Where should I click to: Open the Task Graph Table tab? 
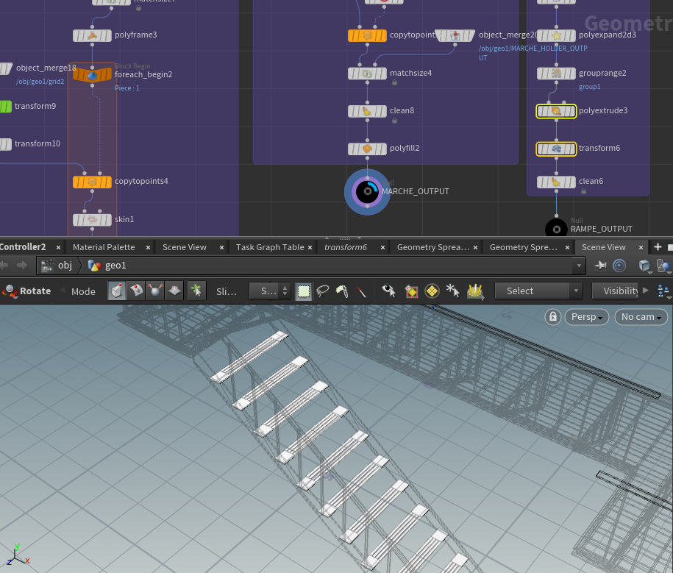coord(269,247)
